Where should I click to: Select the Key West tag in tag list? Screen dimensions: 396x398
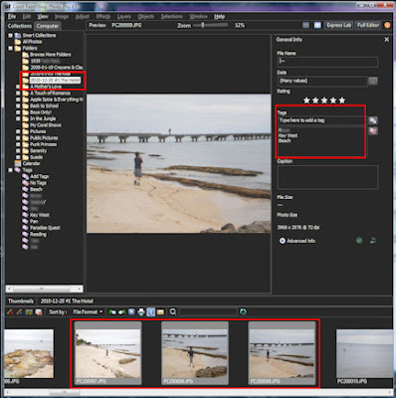288,135
